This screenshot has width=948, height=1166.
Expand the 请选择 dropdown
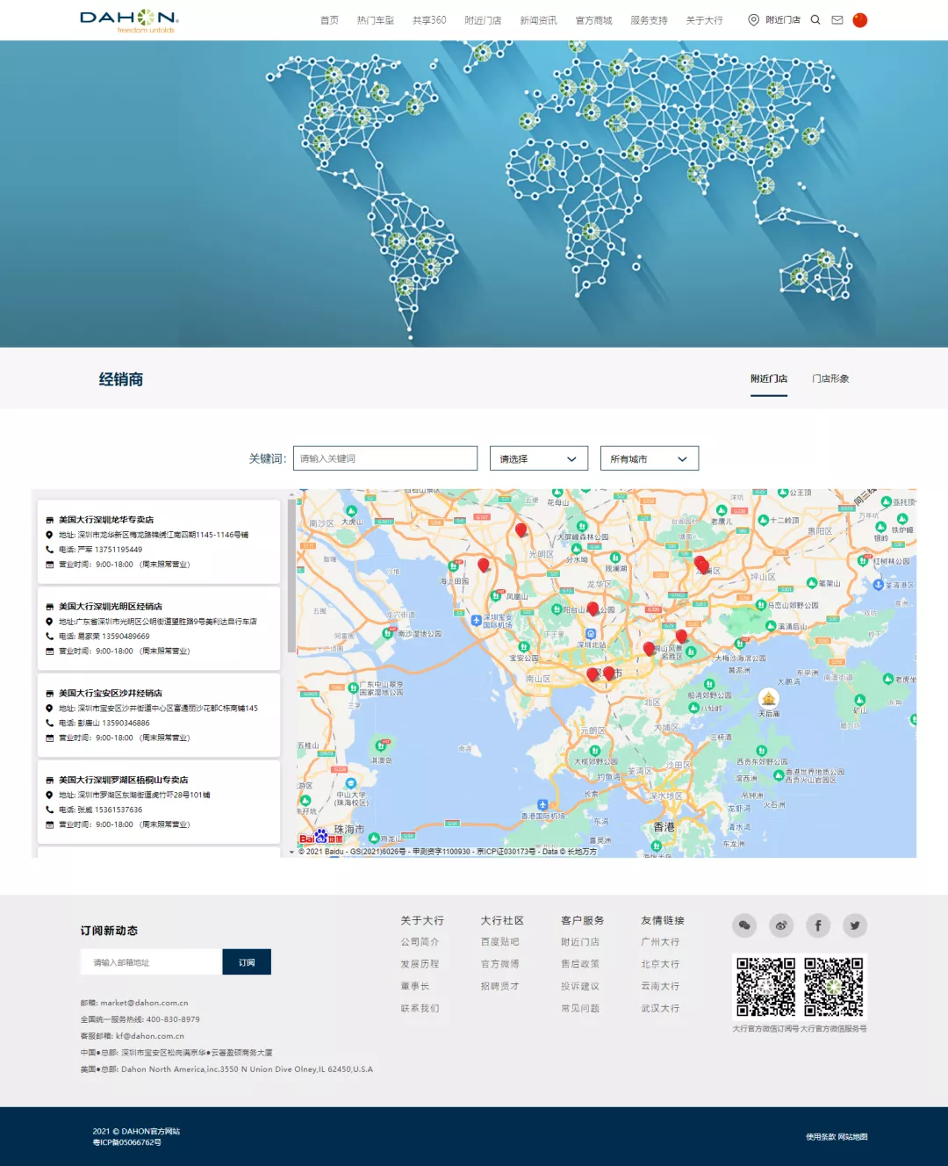pos(538,458)
